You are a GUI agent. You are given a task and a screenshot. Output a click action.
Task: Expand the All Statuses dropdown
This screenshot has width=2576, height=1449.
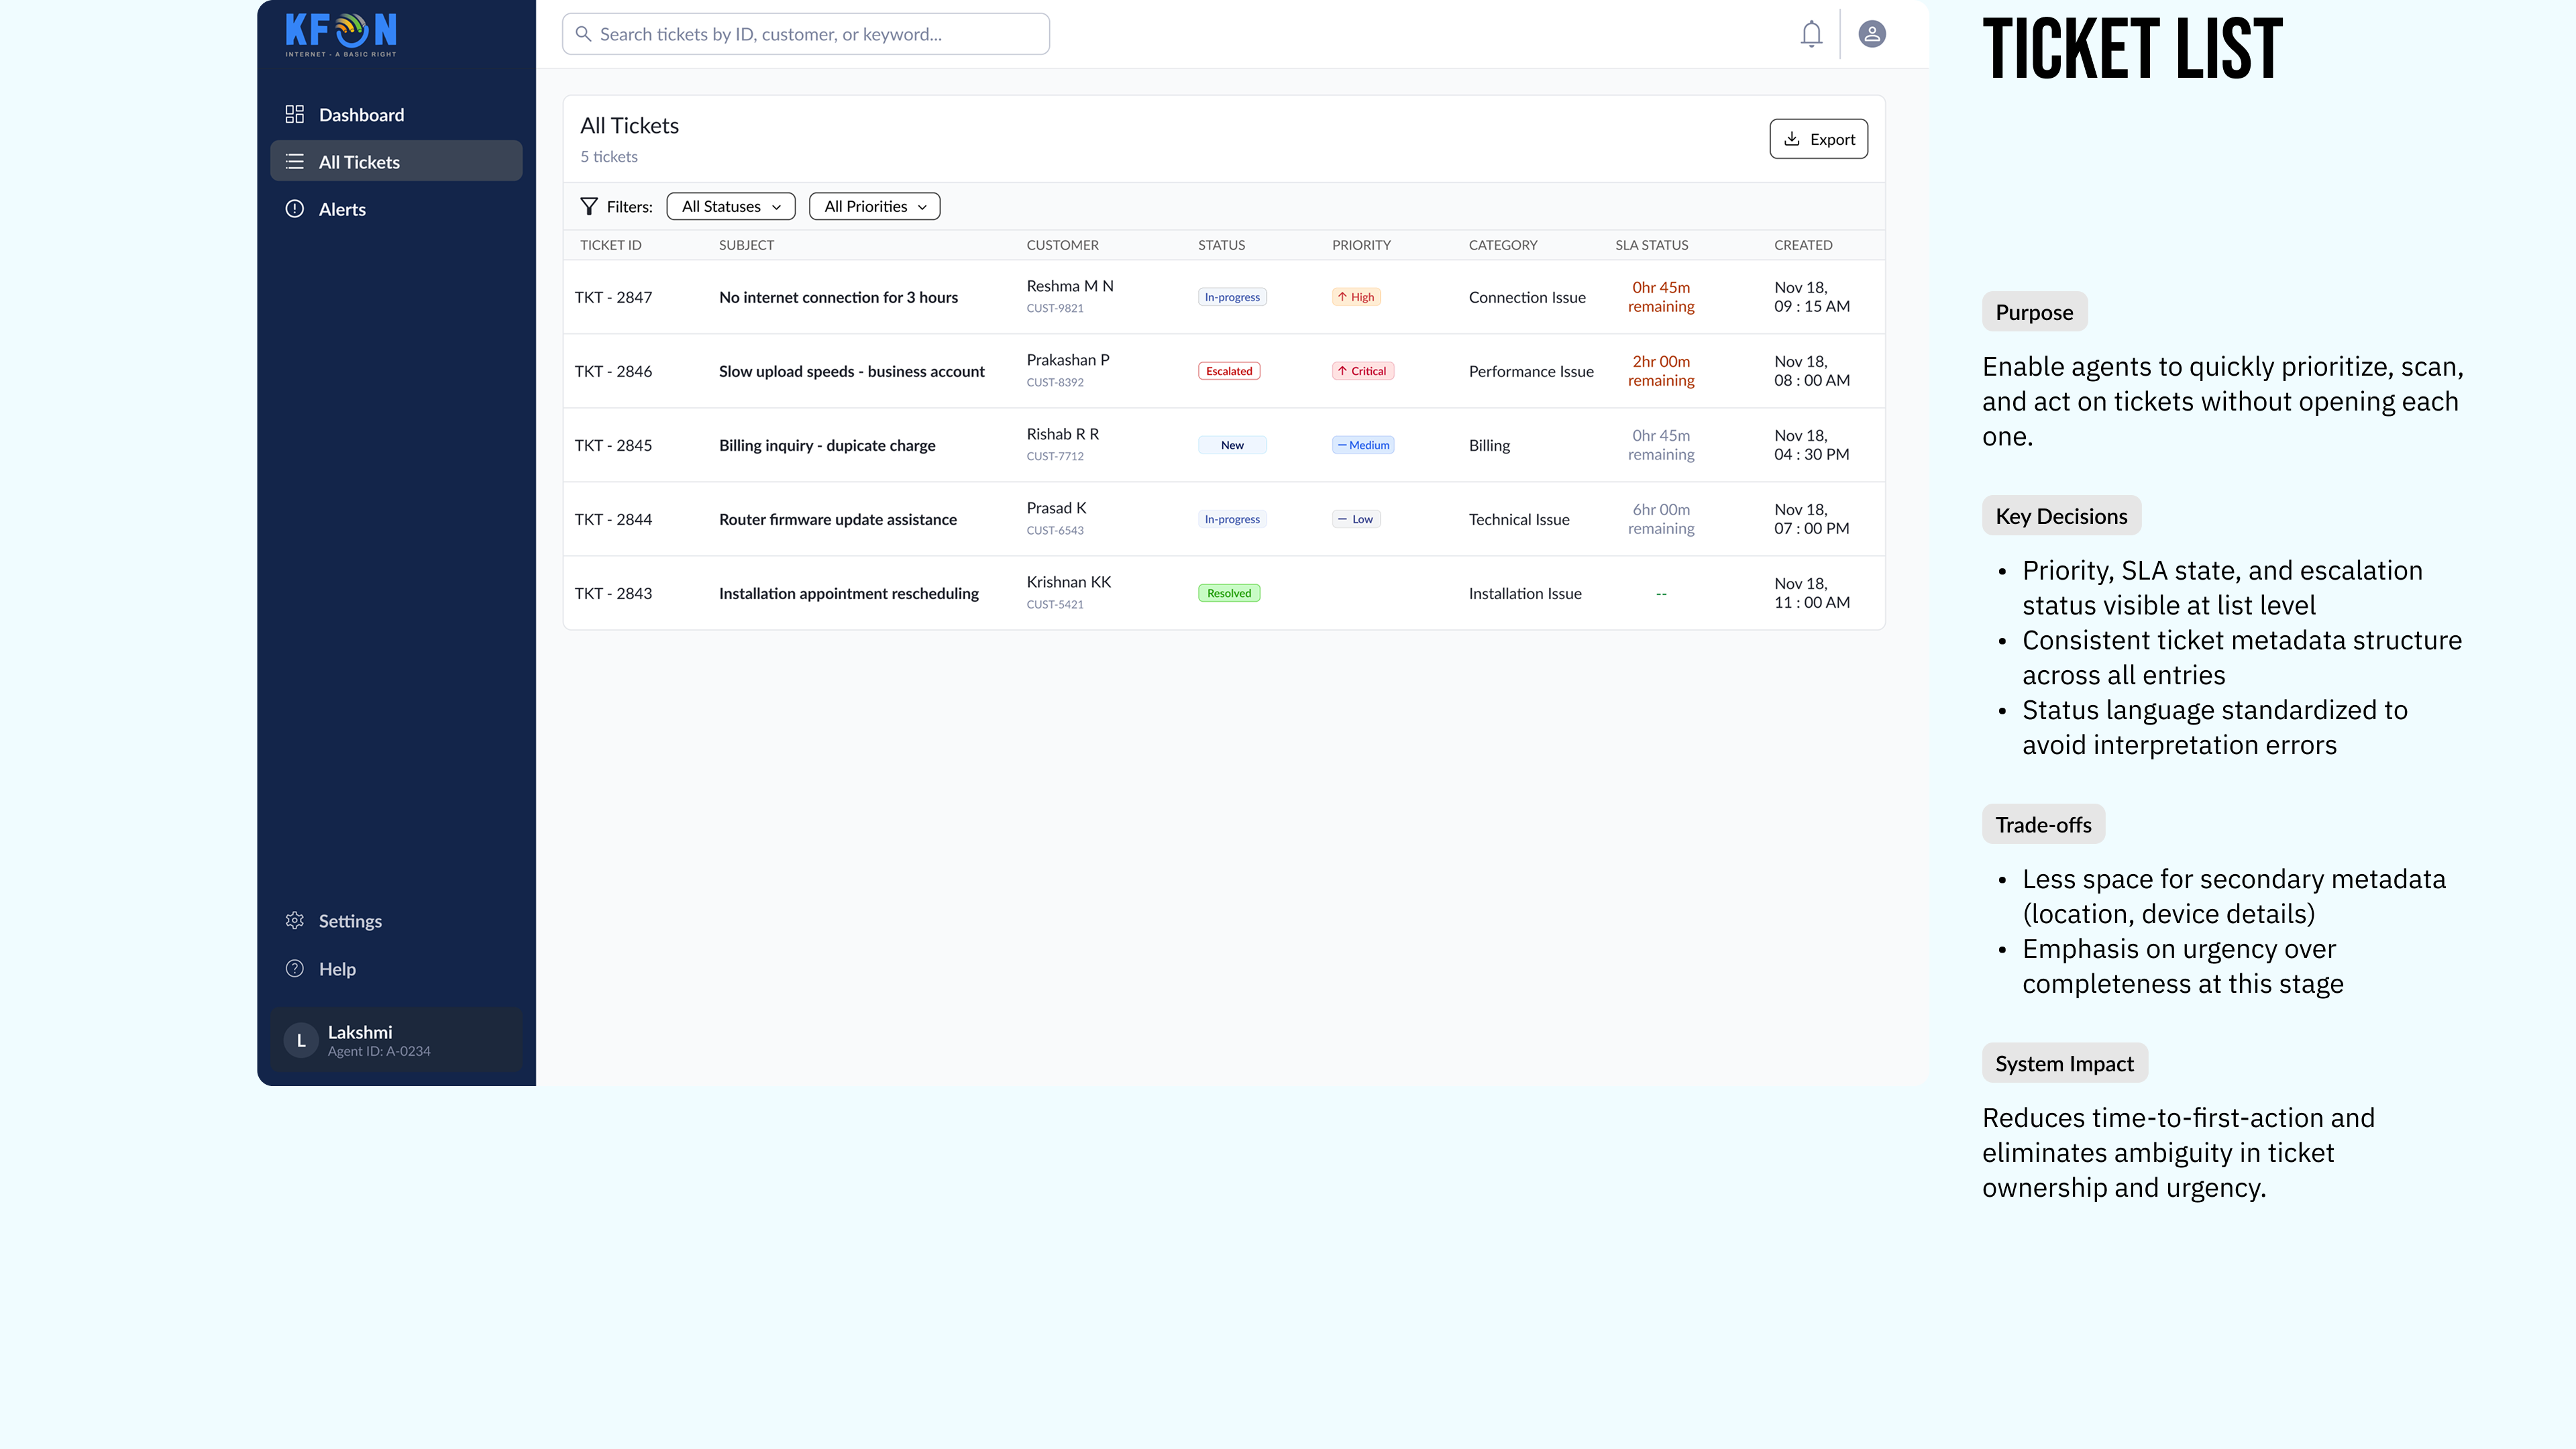(x=731, y=206)
